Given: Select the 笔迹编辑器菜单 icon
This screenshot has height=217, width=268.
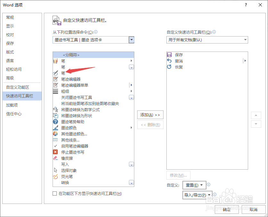Looking at the screenshot, I should coord(55,85).
